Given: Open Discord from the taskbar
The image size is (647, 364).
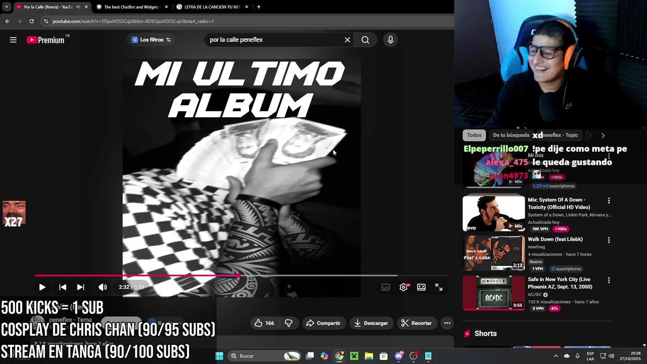Looking at the screenshot, I should pos(399,356).
